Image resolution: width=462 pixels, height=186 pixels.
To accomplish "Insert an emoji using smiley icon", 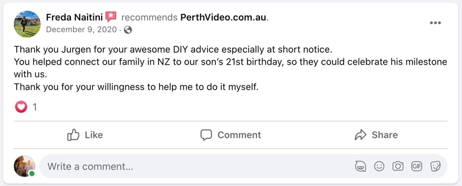I will coord(379,166).
